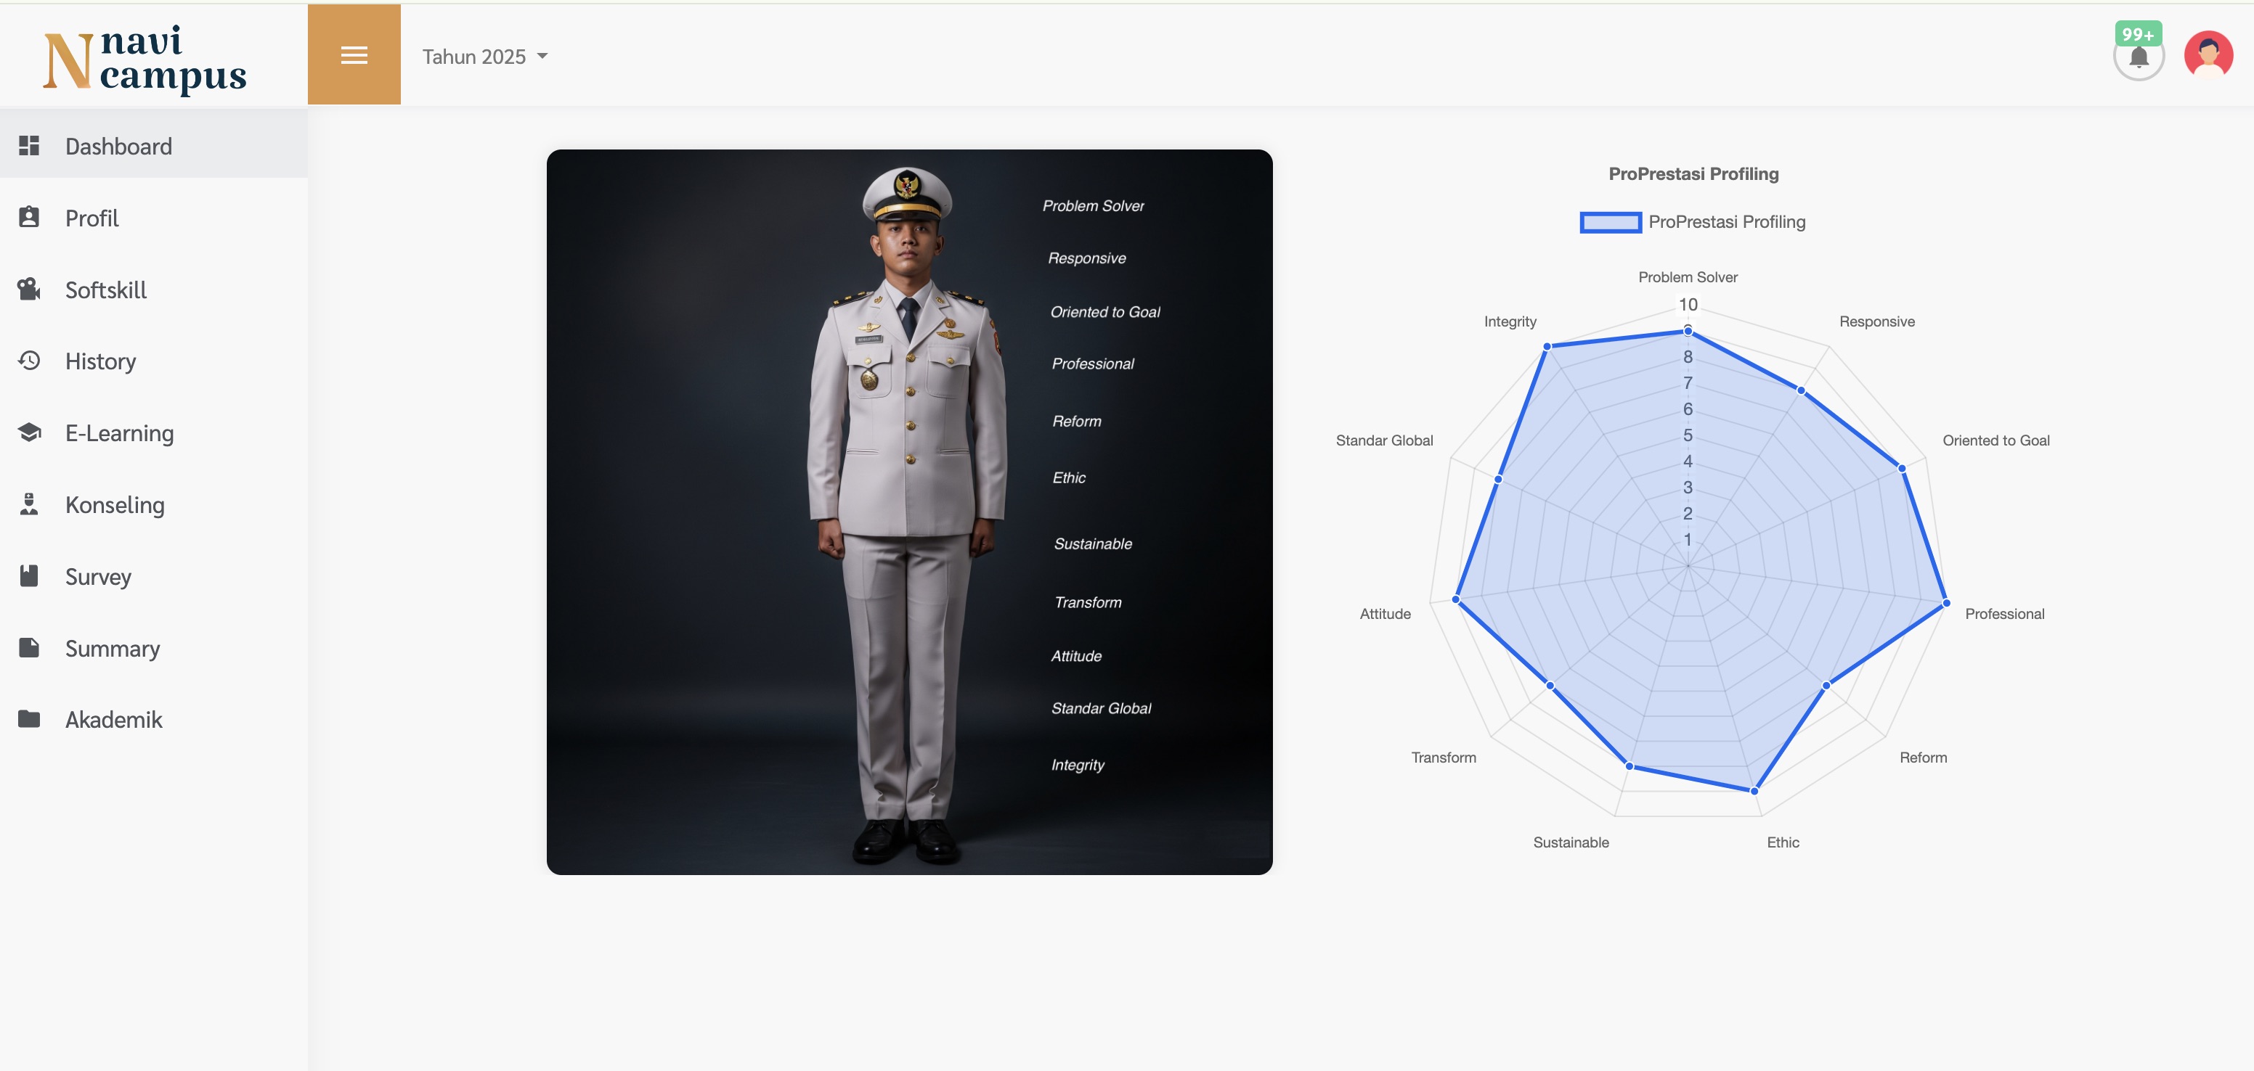
Task: Click the Summary document icon
Action: point(29,647)
